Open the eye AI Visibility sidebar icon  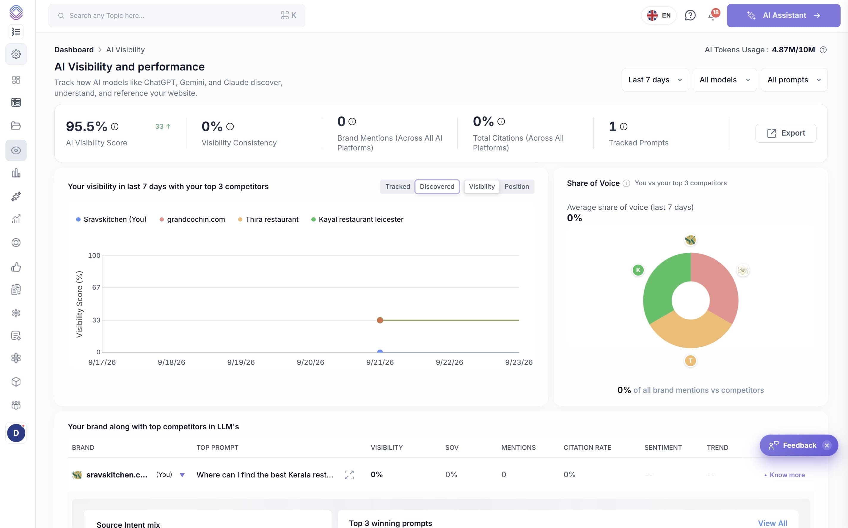[16, 150]
